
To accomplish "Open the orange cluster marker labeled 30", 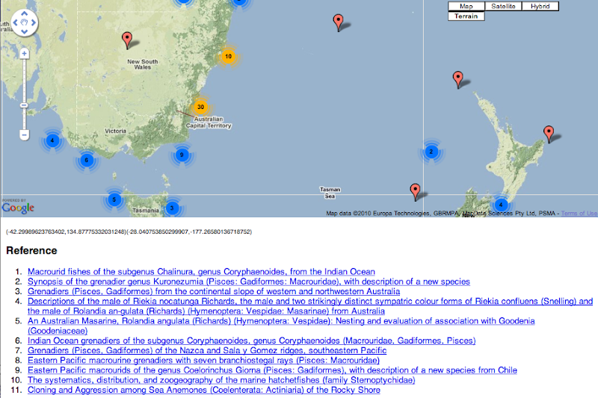I will click(x=200, y=108).
